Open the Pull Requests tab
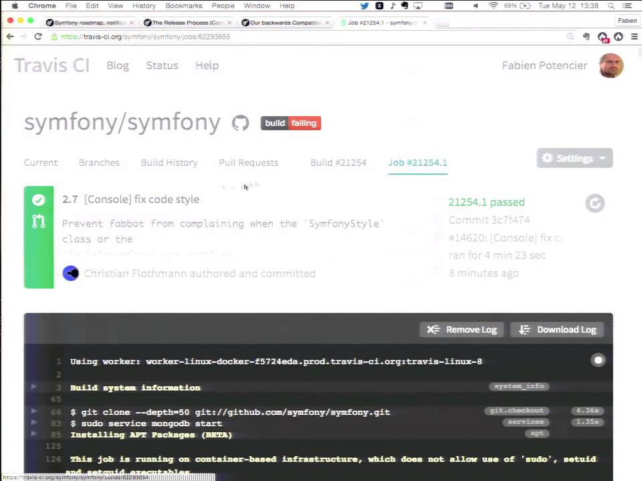 click(249, 162)
